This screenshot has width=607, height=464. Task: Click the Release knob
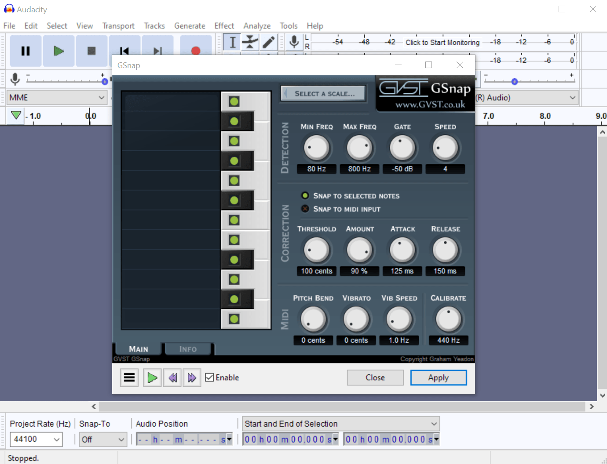click(x=445, y=250)
